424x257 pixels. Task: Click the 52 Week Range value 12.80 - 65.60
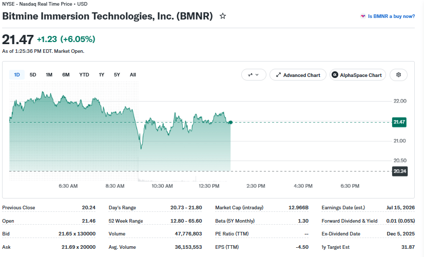pos(186,221)
